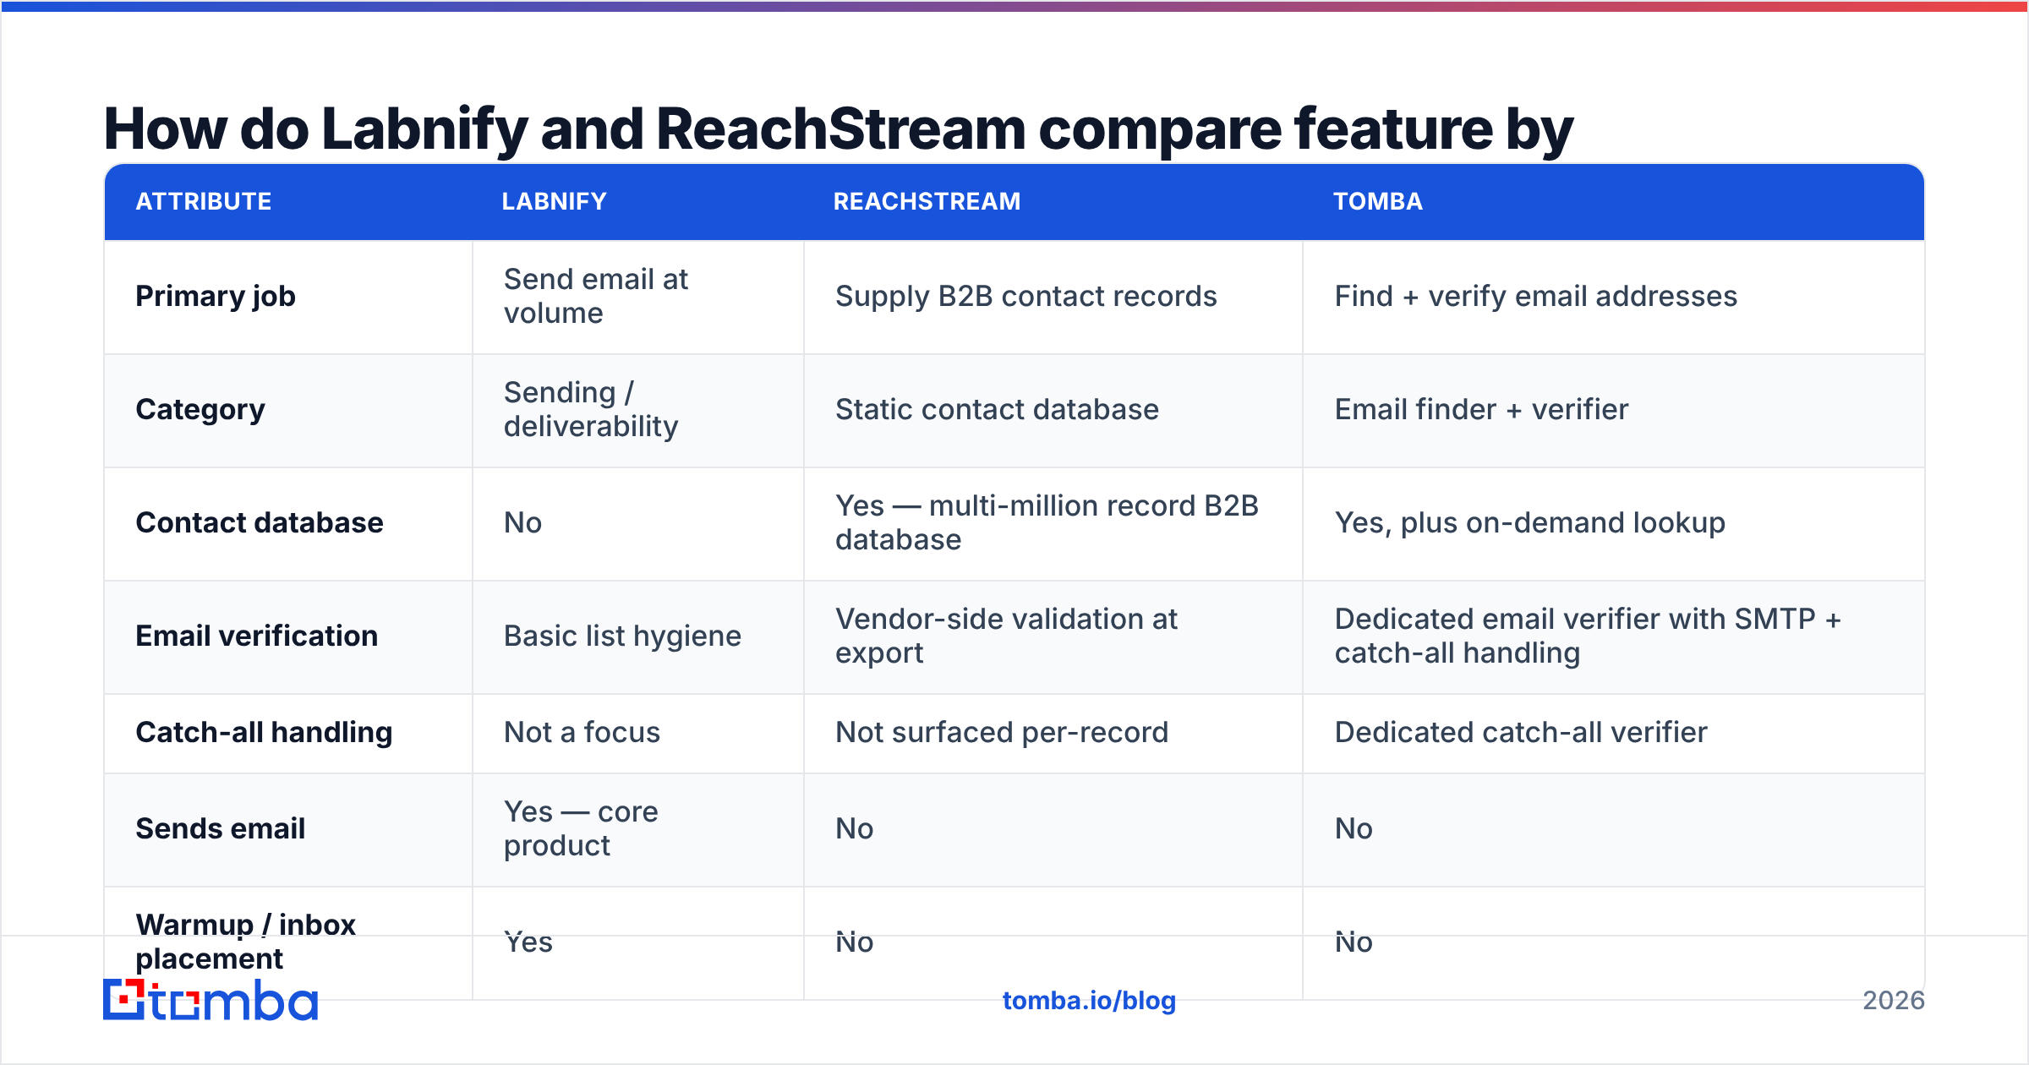The height and width of the screenshot is (1065, 2029).
Task: Click the 'Send email at volume' cell
Action: pyautogui.click(x=596, y=296)
